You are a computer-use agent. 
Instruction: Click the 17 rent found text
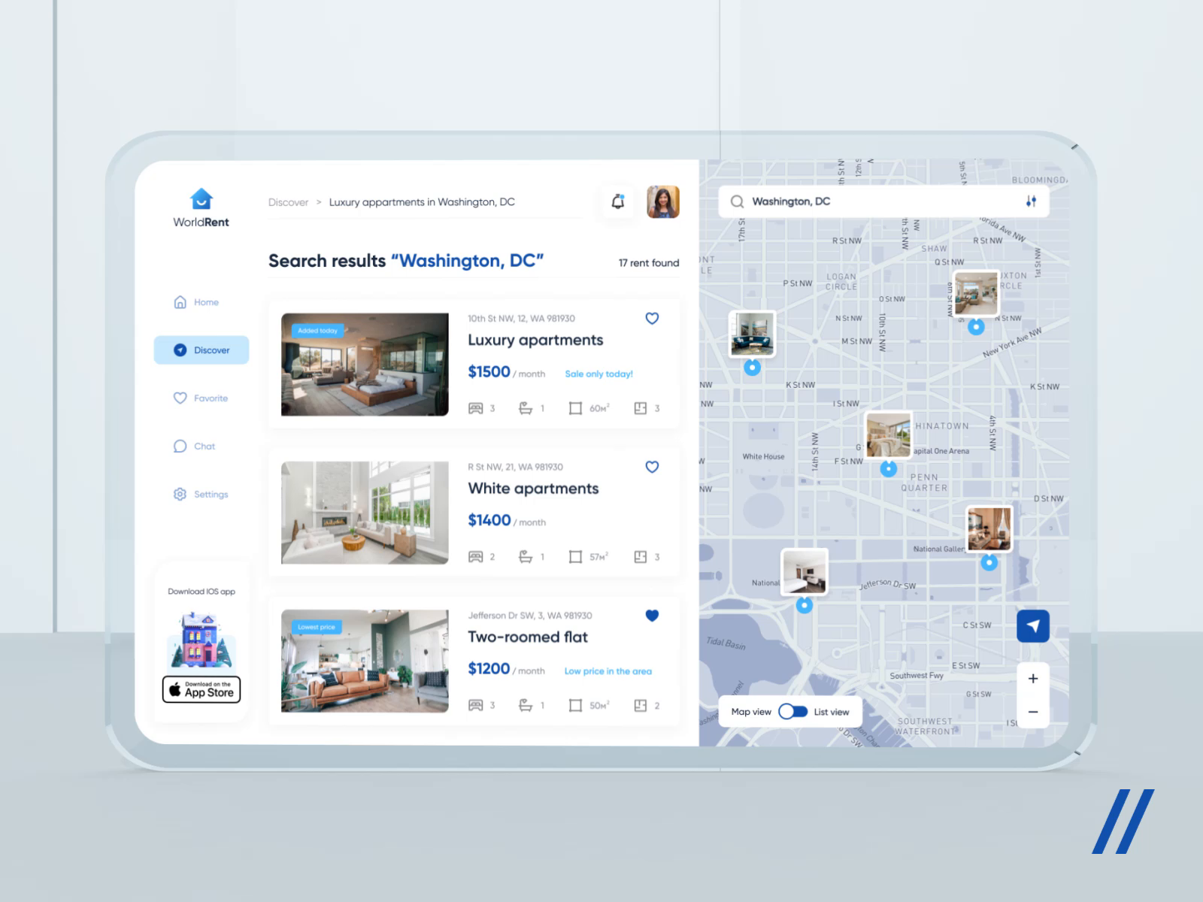click(x=649, y=263)
